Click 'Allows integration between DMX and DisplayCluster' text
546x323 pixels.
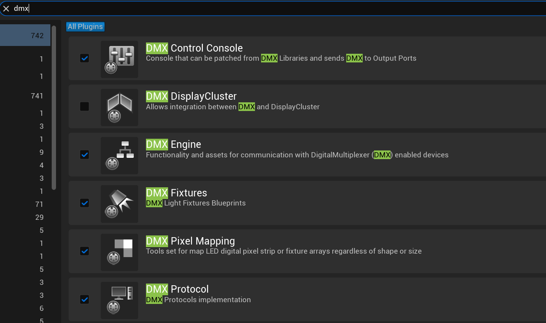233,107
